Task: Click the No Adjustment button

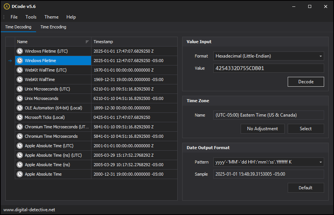Action: (262, 129)
